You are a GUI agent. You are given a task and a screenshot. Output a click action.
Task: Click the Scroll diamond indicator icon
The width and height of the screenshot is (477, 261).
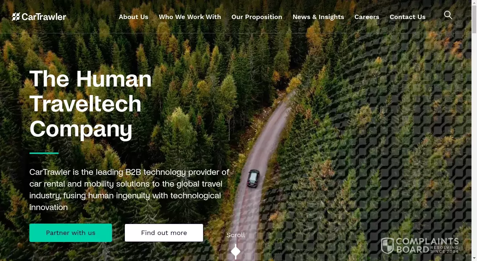(x=236, y=252)
